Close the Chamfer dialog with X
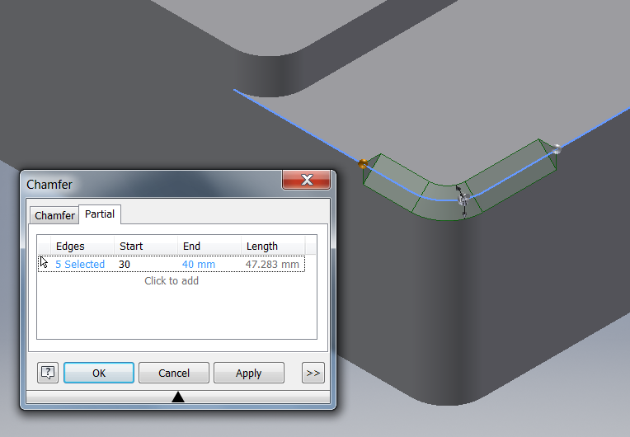The image size is (630, 437). pos(307,180)
